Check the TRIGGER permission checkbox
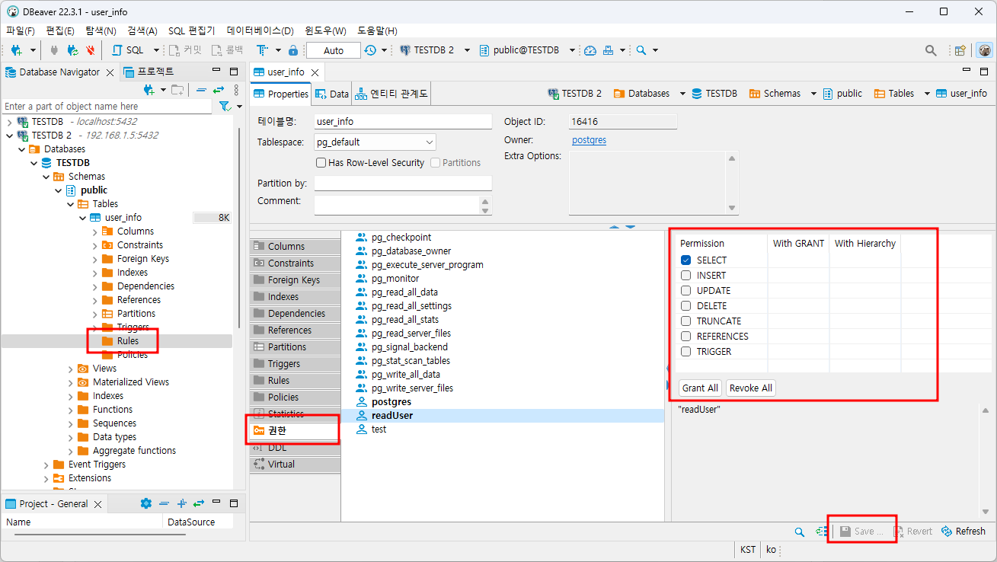The image size is (997, 562). pyautogui.click(x=686, y=352)
